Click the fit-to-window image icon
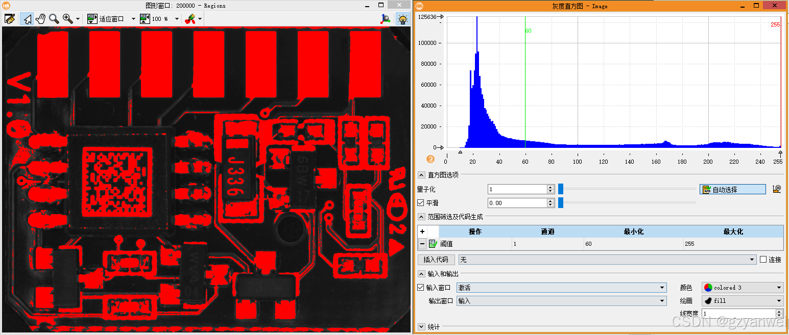Image resolution: width=789 pixels, height=335 pixels. (92, 19)
